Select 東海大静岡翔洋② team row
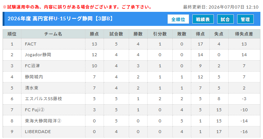Viewport: 263px width, 139px height. (x=131, y=121)
